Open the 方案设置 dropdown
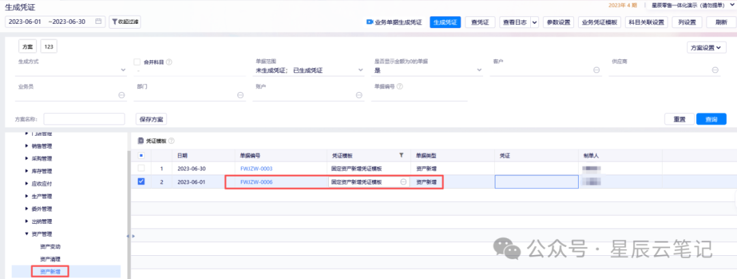This screenshot has height=279, width=737. 706,48
